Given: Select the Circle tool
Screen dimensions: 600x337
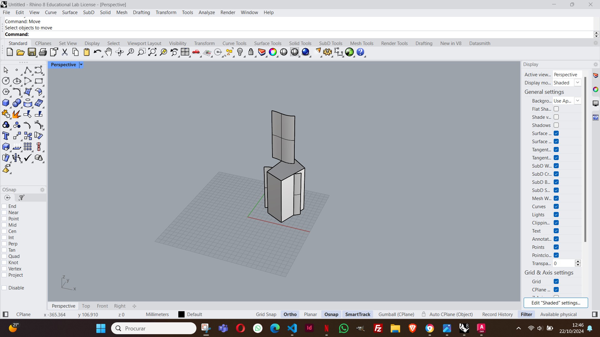Looking at the screenshot, I should pyautogui.click(x=6, y=81).
